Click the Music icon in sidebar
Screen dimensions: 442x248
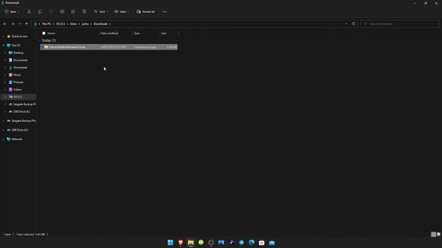coord(10,75)
